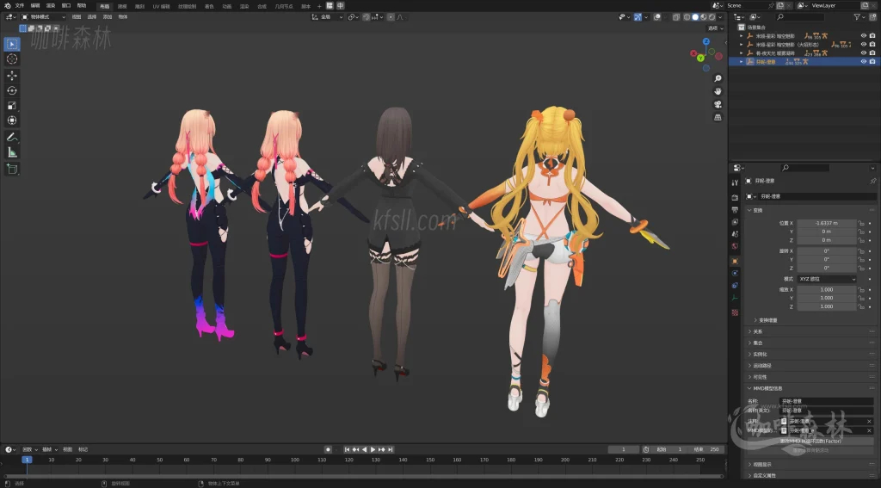The height and width of the screenshot is (488, 881).
Task: Clear the first MMD comment text field
Action: pyautogui.click(x=869, y=421)
